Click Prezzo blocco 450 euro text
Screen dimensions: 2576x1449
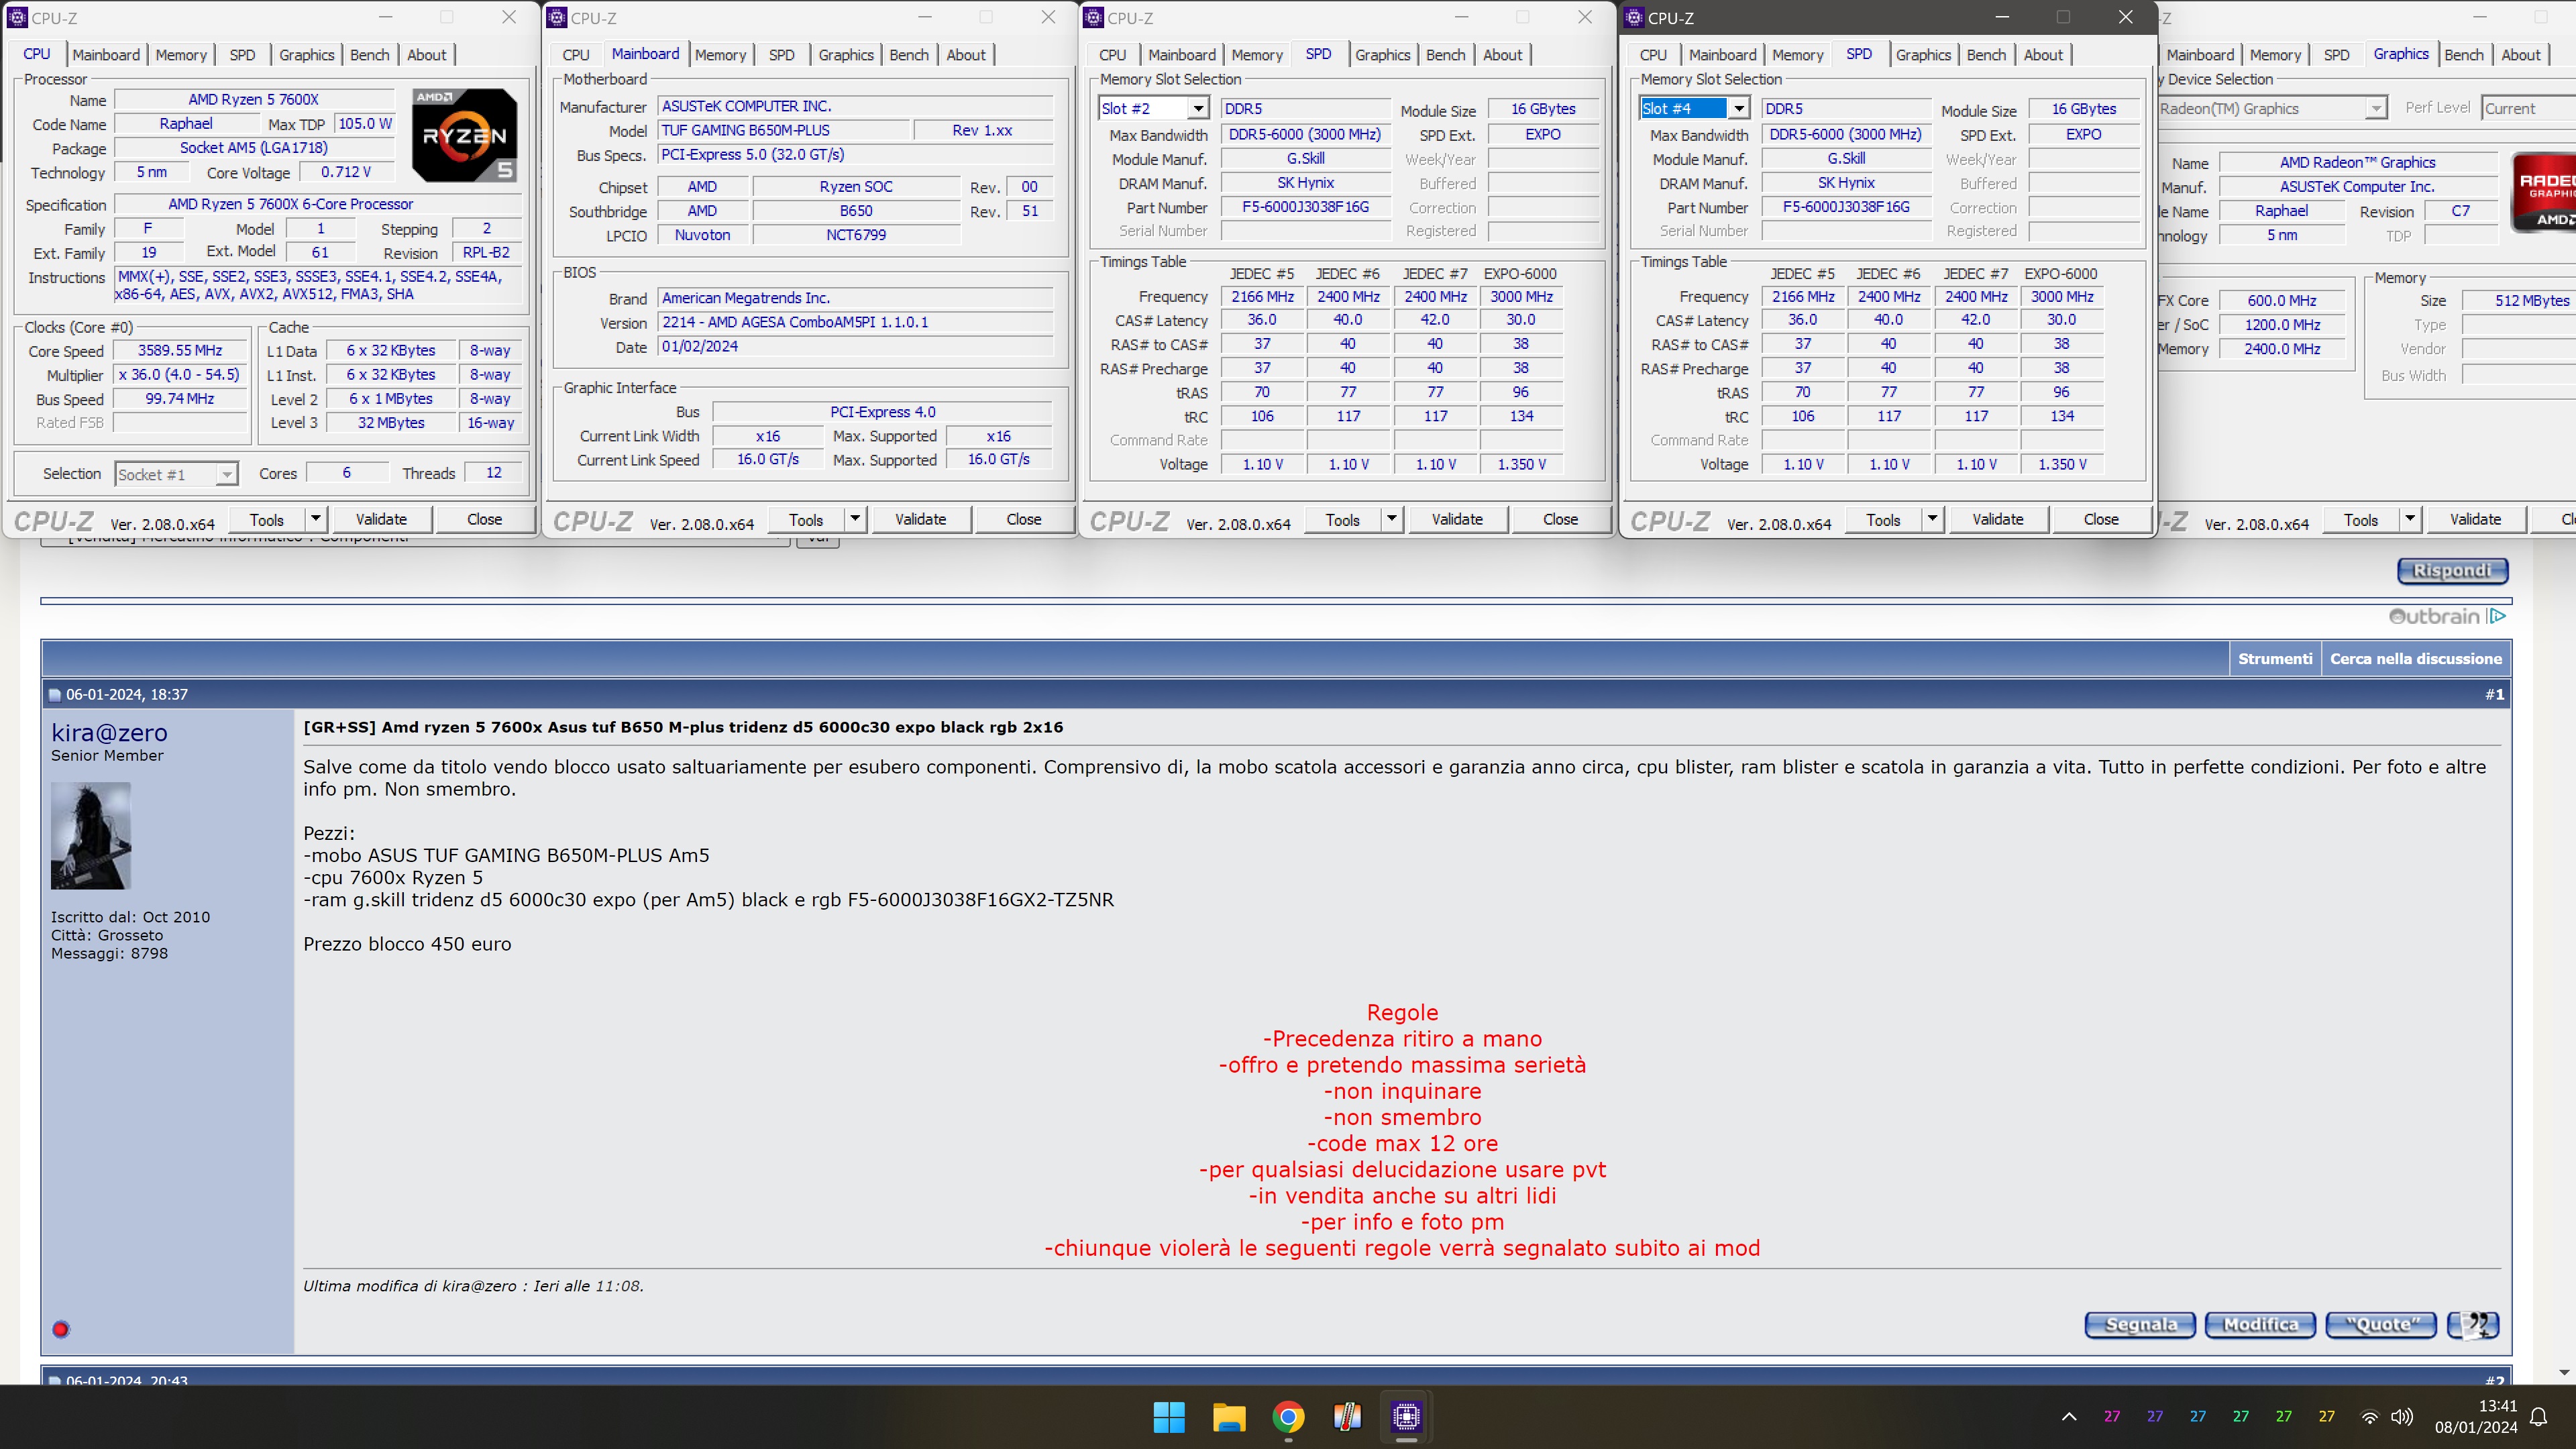[407, 944]
